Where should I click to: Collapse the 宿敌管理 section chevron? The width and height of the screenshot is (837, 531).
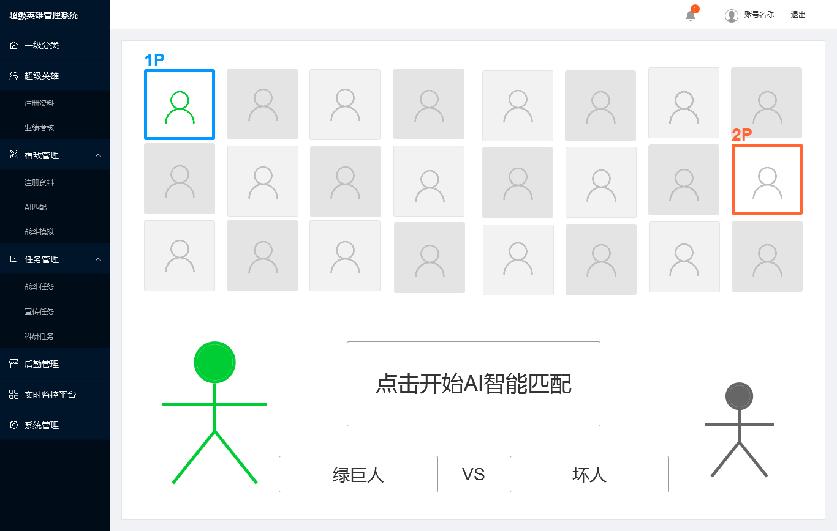tap(99, 155)
